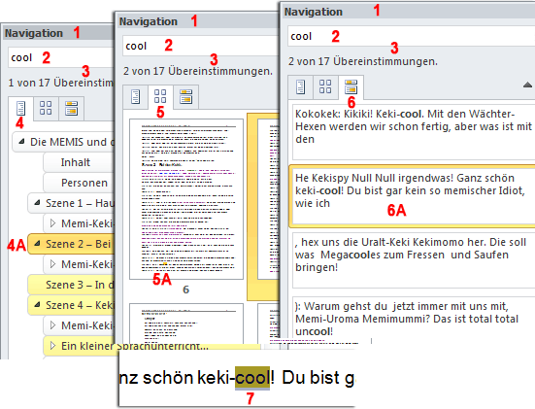Screen dimensions: 535x409
Task: Expand Ein kleiner Sprachunterricht heading
Action: click(52, 345)
